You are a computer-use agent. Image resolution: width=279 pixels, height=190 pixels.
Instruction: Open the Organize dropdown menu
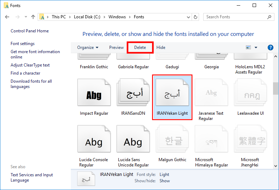click(x=88, y=47)
